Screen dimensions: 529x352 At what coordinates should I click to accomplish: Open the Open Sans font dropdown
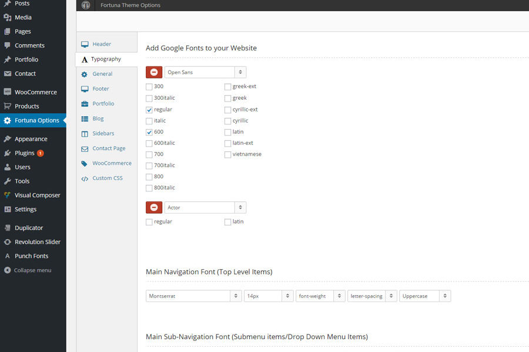(205, 72)
